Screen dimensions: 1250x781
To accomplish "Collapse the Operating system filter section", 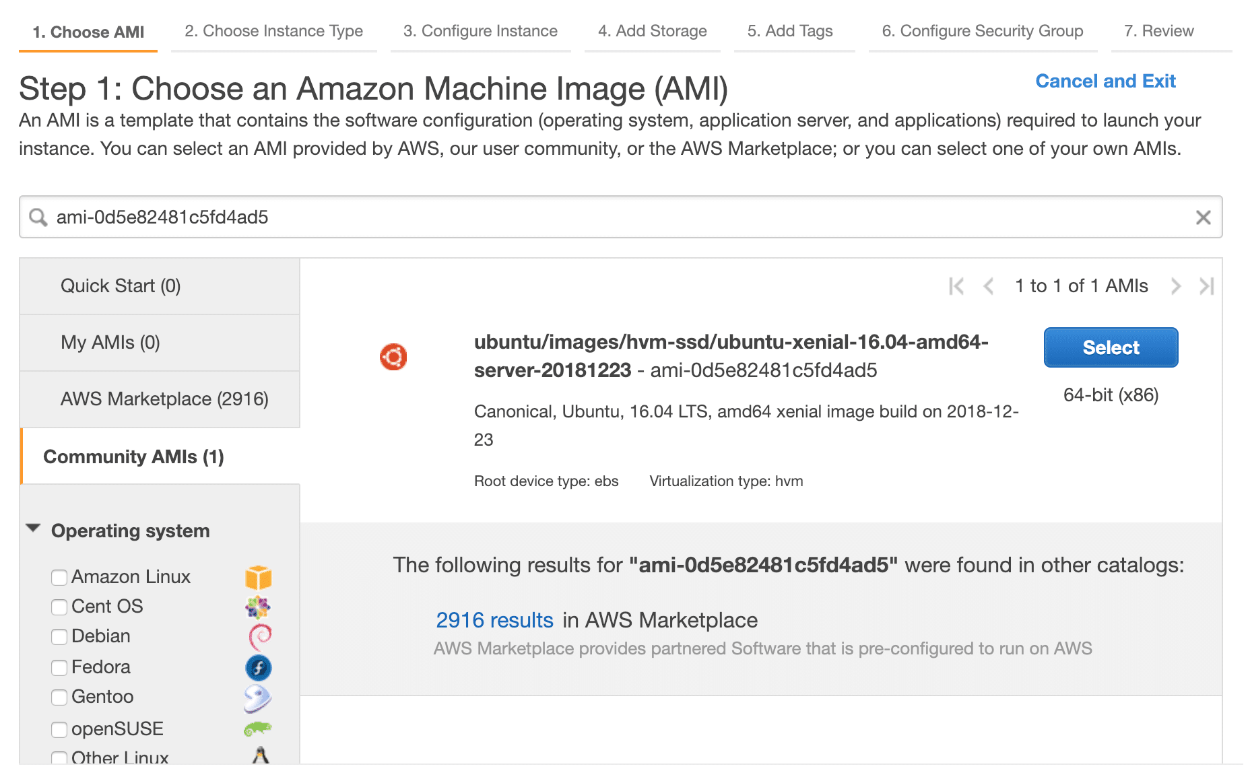I will (33, 529).
